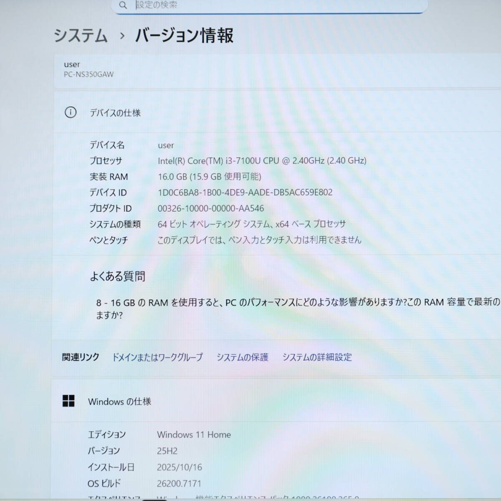Click the breadcrumb chevron after システム
Screen dimensions: 501x501
coord(122,36)
